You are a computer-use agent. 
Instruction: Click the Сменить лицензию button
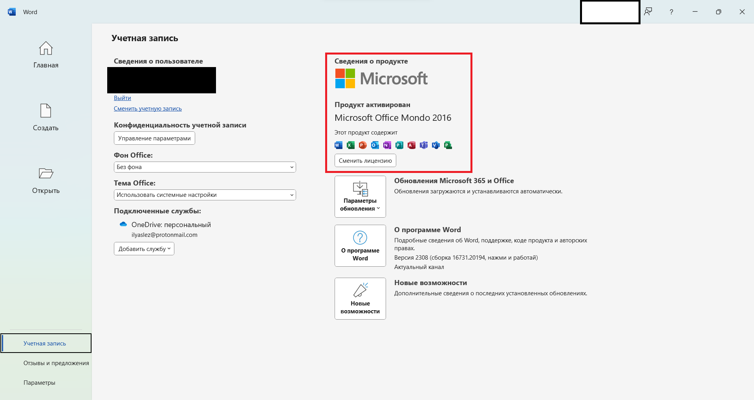(x=365, y=160)
